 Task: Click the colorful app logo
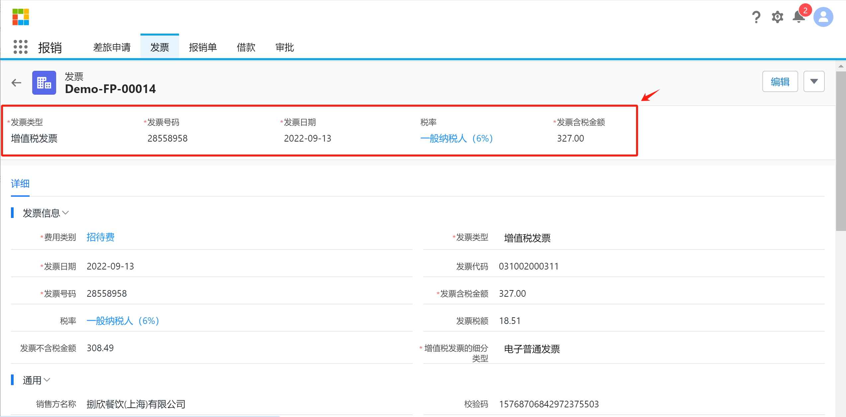point(21,17)
